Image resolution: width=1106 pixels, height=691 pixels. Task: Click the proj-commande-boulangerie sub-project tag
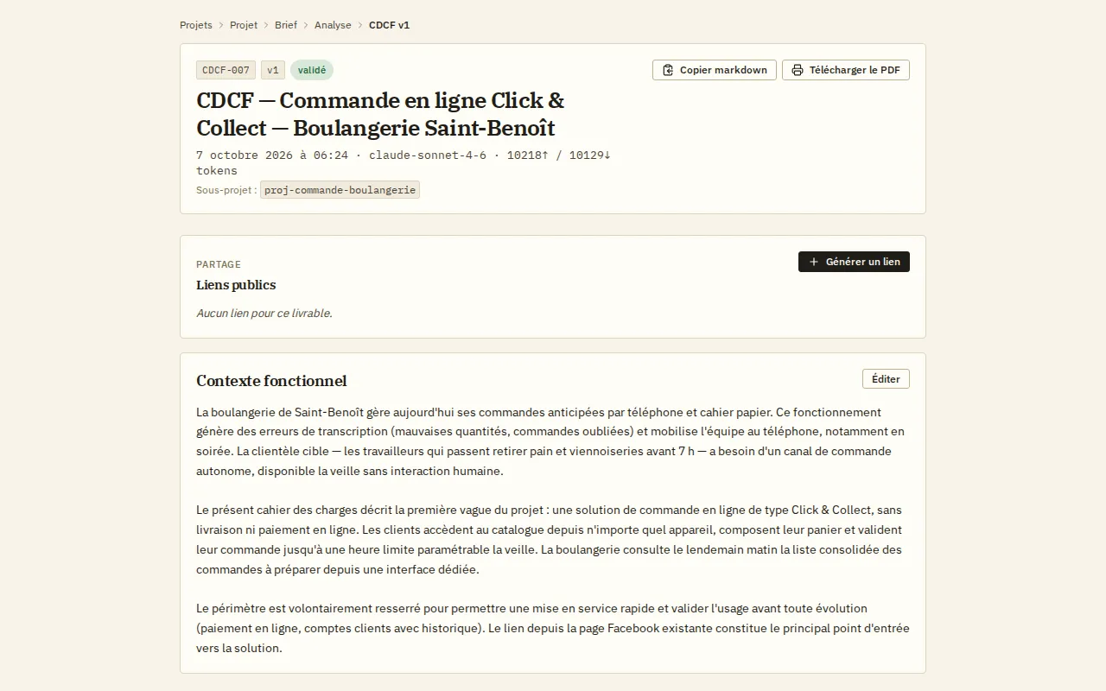340,190
